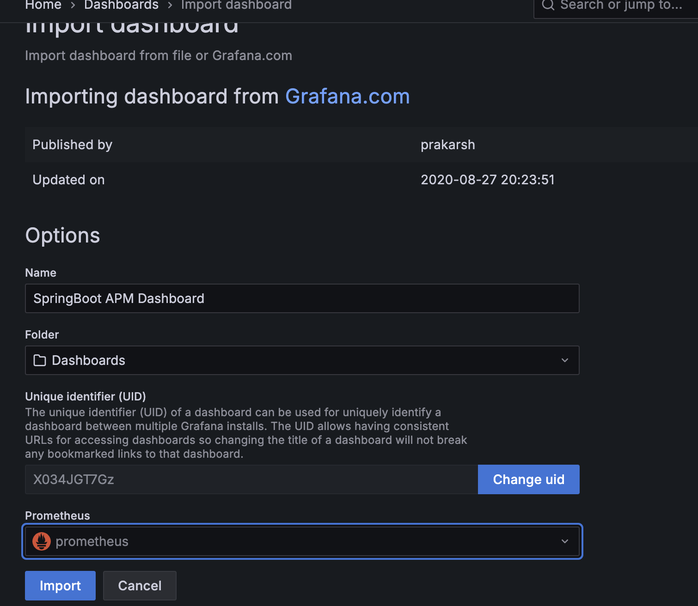The width and height of the screenshot is (698, 606).
Task: Open the Prometheus data source dropdown
Action: (302, 541)
